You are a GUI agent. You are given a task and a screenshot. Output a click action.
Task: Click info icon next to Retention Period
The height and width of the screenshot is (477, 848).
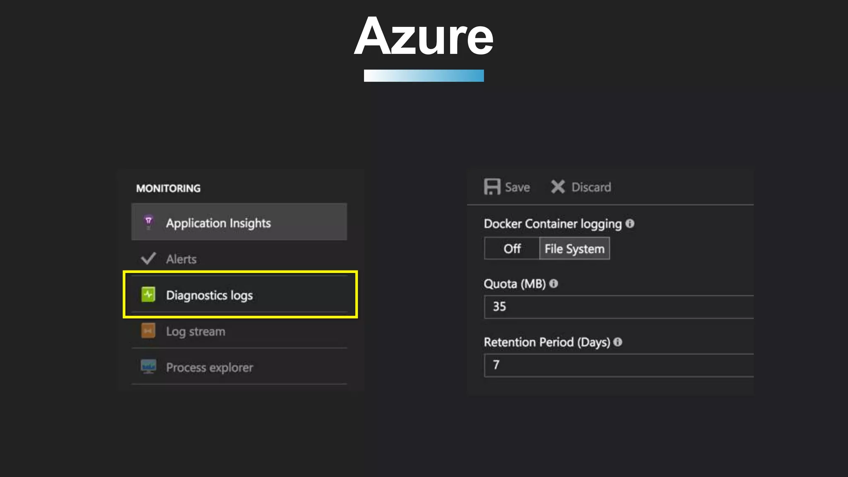[618, 342]
